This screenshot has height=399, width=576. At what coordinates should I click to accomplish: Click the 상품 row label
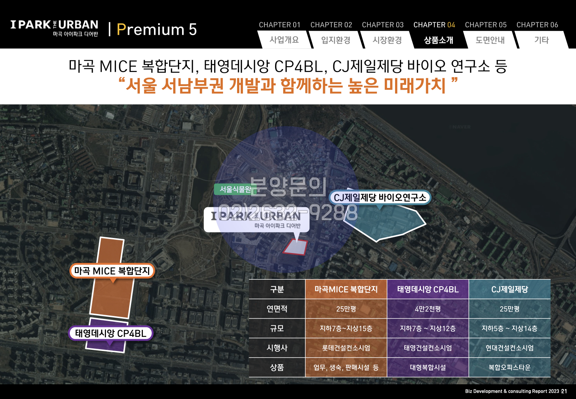pyautogui.click(x=277, y=368)
